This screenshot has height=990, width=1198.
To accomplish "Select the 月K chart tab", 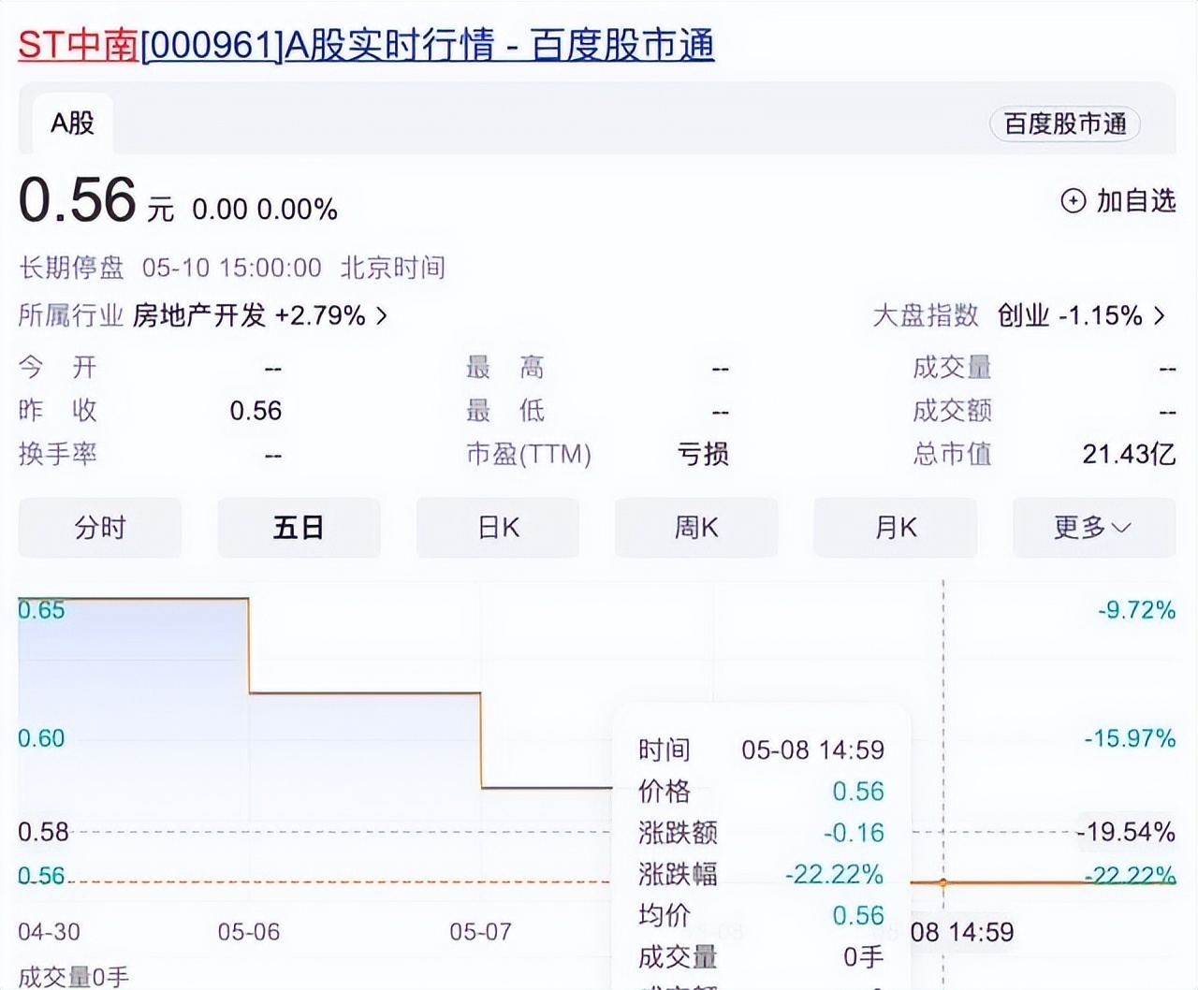I will pos(896,528).
